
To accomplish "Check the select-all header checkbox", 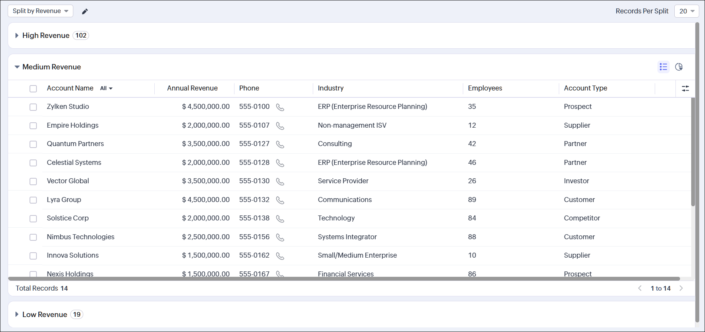I will click(33, 89).
